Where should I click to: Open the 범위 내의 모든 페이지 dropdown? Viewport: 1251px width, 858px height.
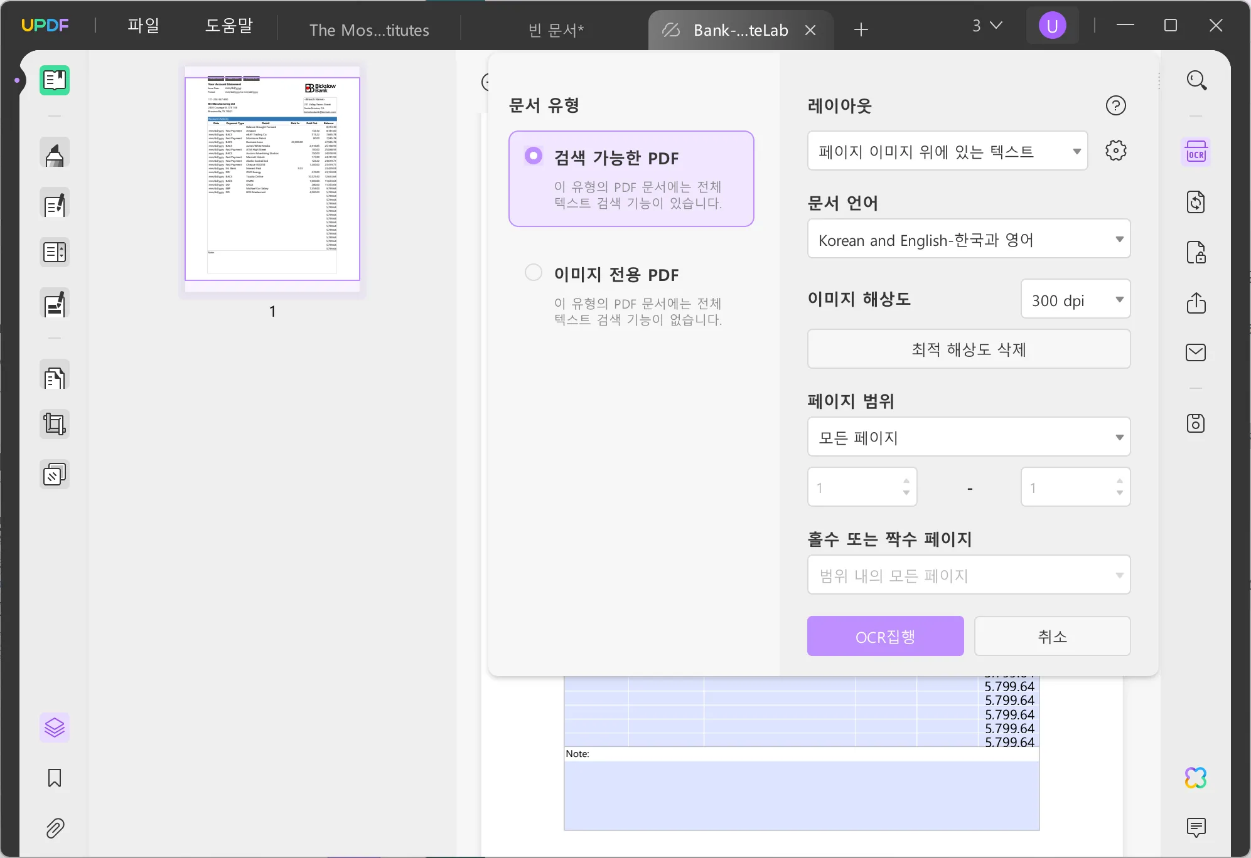[969, 575]
